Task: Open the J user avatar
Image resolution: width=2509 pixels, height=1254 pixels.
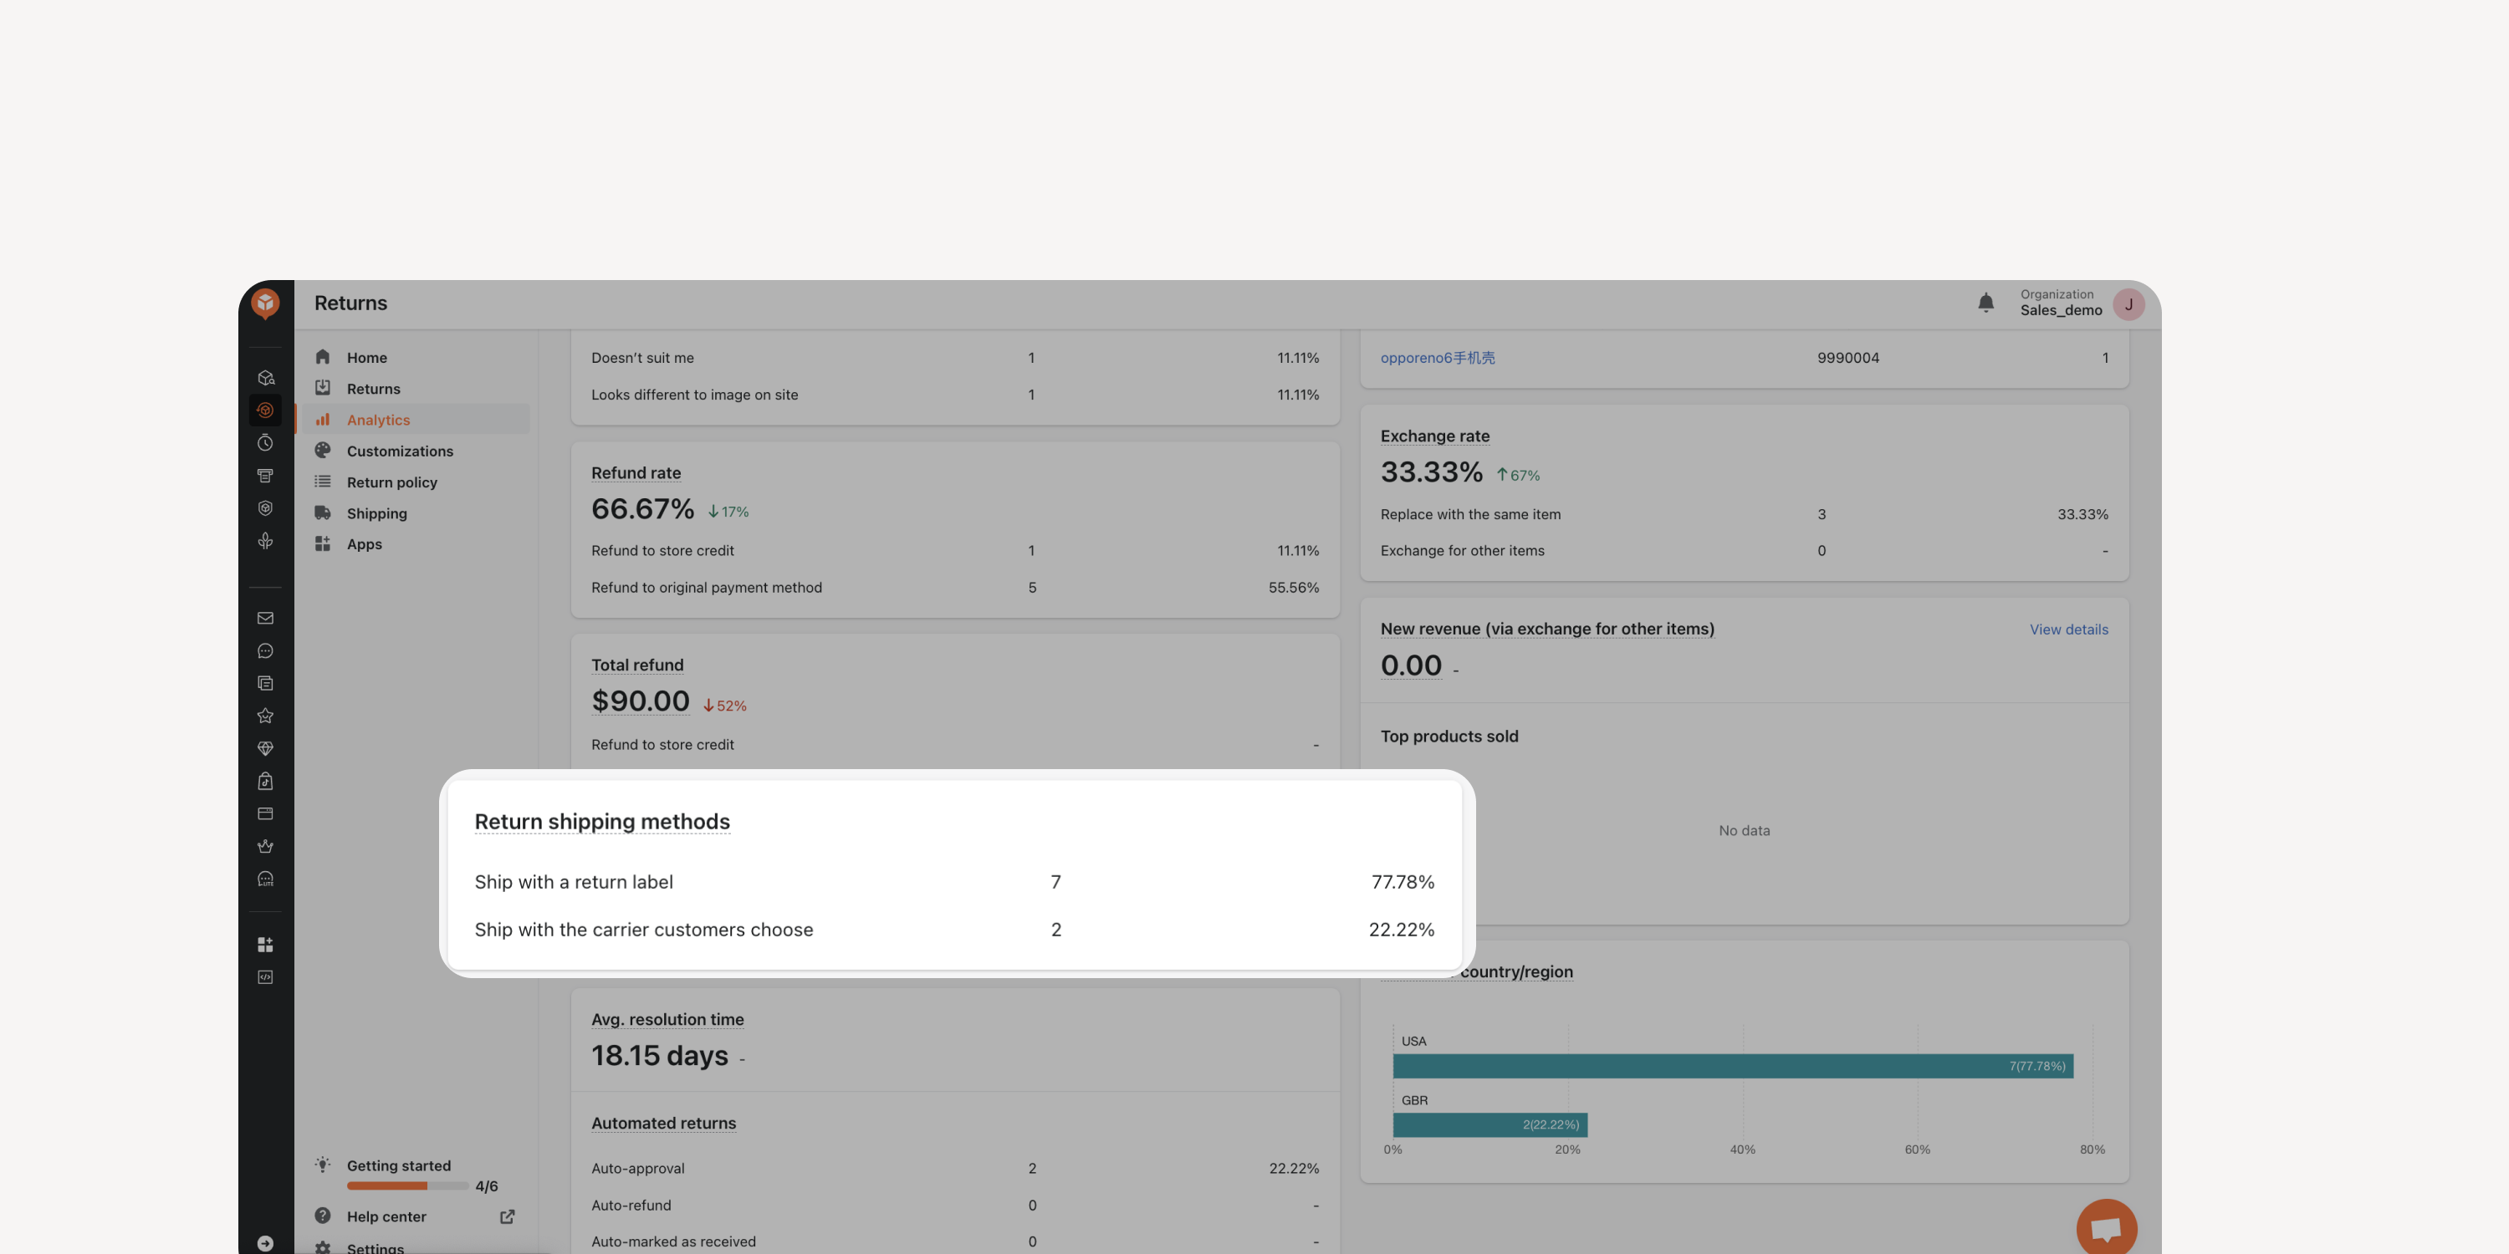Action: pyautogui.click(x=2128, y=303)
